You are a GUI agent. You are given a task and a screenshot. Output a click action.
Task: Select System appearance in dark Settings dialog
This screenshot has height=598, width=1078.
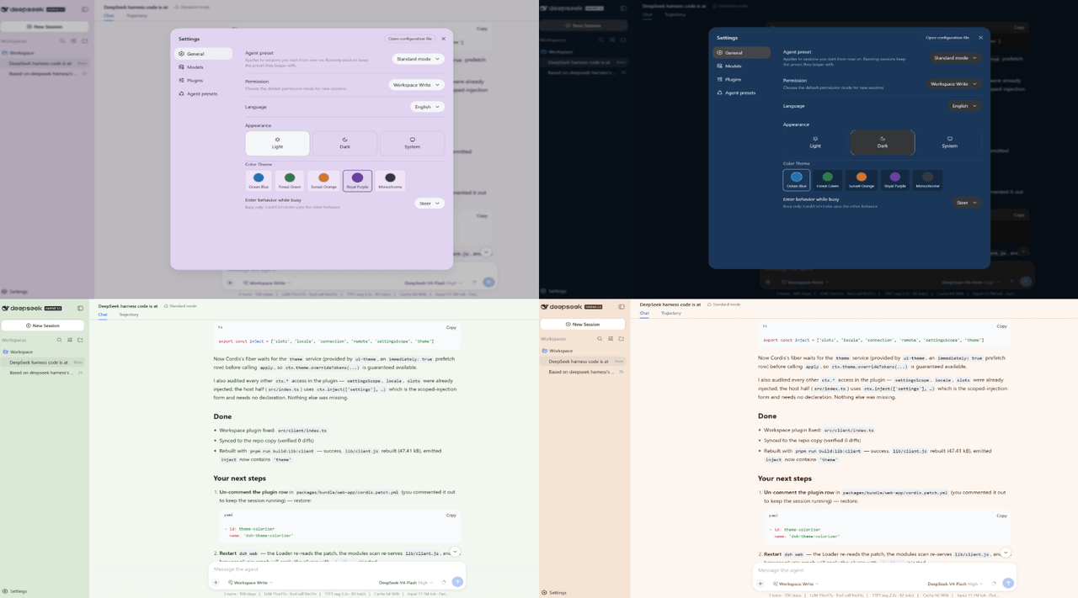click(949, 142)
